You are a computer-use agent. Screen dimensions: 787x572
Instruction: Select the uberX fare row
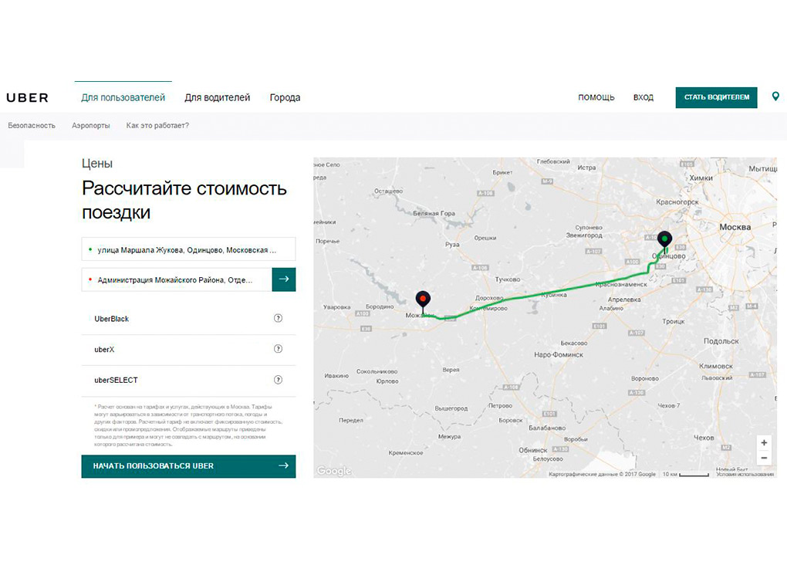click(x=189, y=350)
